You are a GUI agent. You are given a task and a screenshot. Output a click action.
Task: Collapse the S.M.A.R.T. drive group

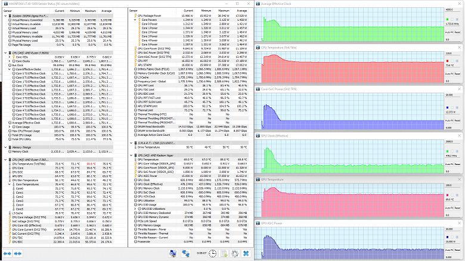coord(131,143)
